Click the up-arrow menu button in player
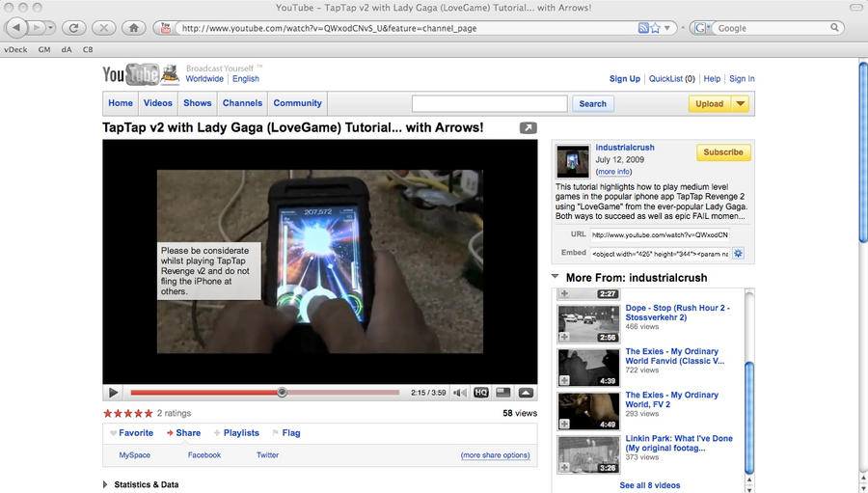Screen dimensions: 868x493 526,393
